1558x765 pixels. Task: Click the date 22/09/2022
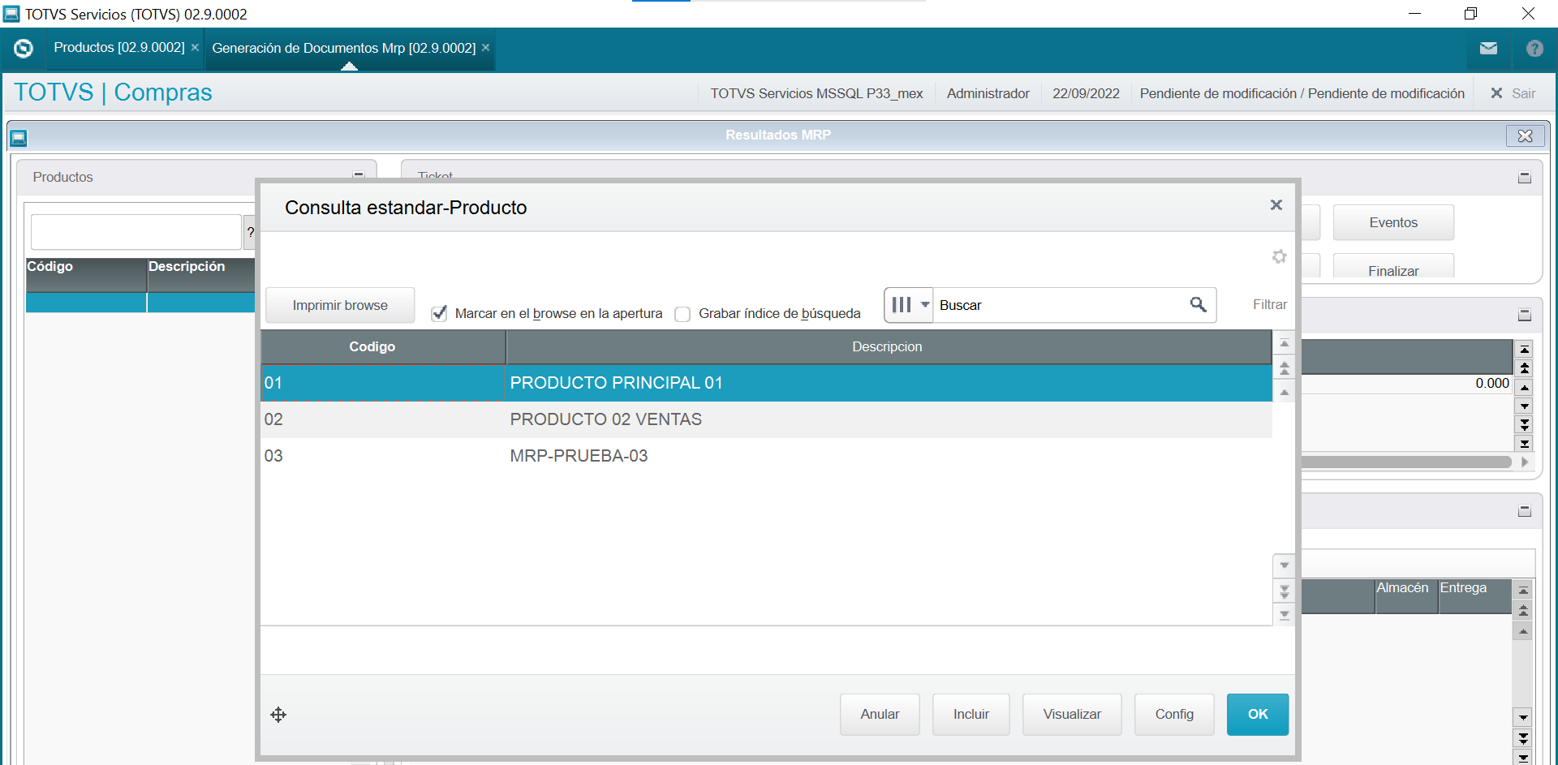pyautogui.click(x=1086, y=93)
